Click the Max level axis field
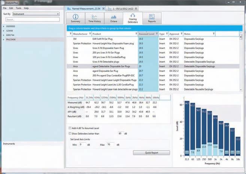The width and height of the screenshot is (246, 174). click(110, 145)
